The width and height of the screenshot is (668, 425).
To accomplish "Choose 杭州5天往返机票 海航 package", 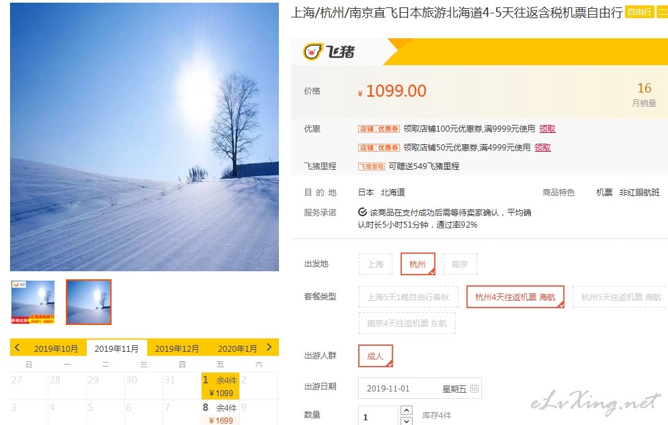I will pyautogui.click(x=621, y=297).
